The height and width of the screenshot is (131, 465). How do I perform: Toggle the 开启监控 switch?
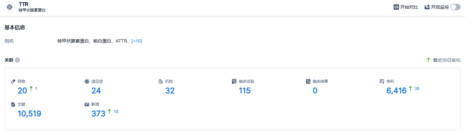click(x=455, y=7)
